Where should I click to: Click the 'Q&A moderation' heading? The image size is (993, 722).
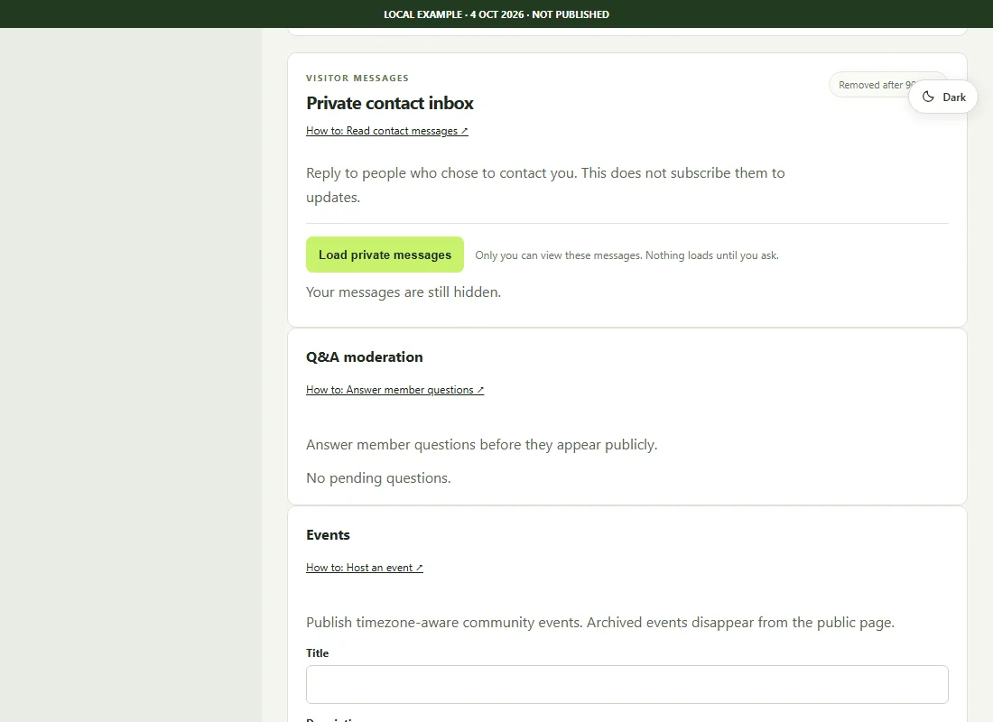[x=364, y=357]
